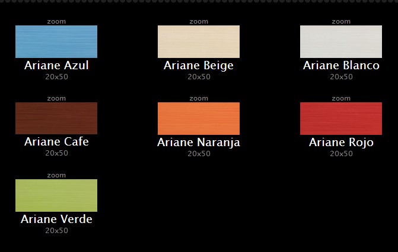Click the 20x50 size under Ariane Verde
398x252 pixels.
pos(56,231)
